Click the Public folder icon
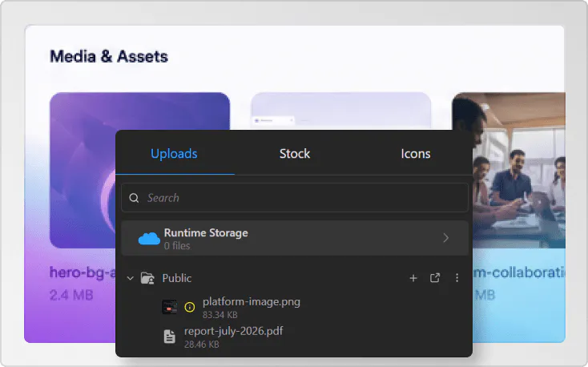 (x=147, y=278)
